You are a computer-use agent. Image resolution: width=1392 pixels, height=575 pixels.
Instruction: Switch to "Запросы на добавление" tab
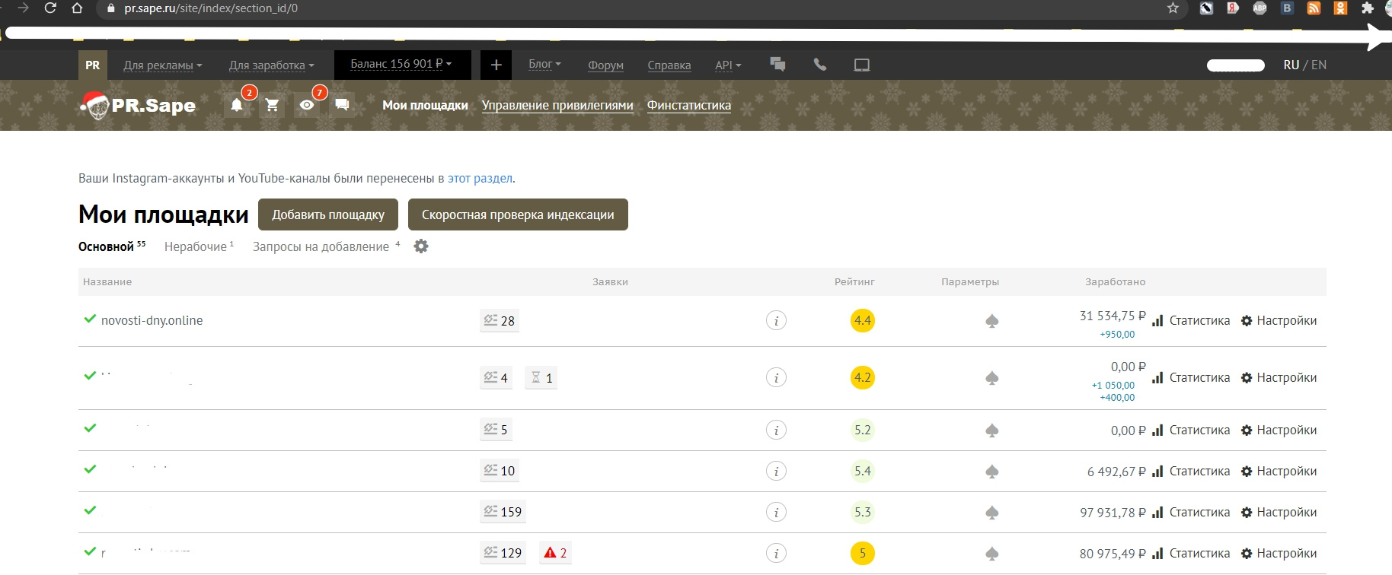point(321,246)
